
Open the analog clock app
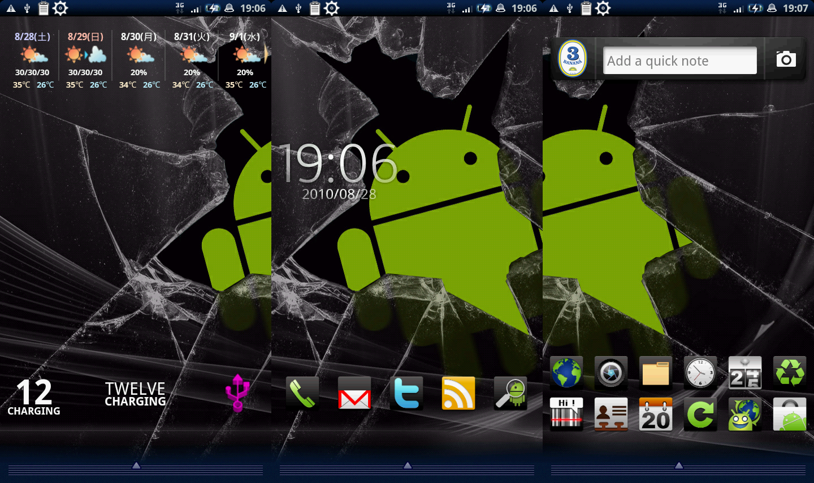tap(700, 373)
